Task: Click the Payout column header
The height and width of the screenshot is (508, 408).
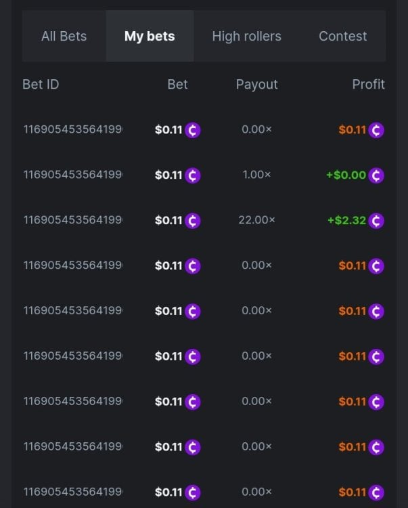Action: tap(256, 85)
